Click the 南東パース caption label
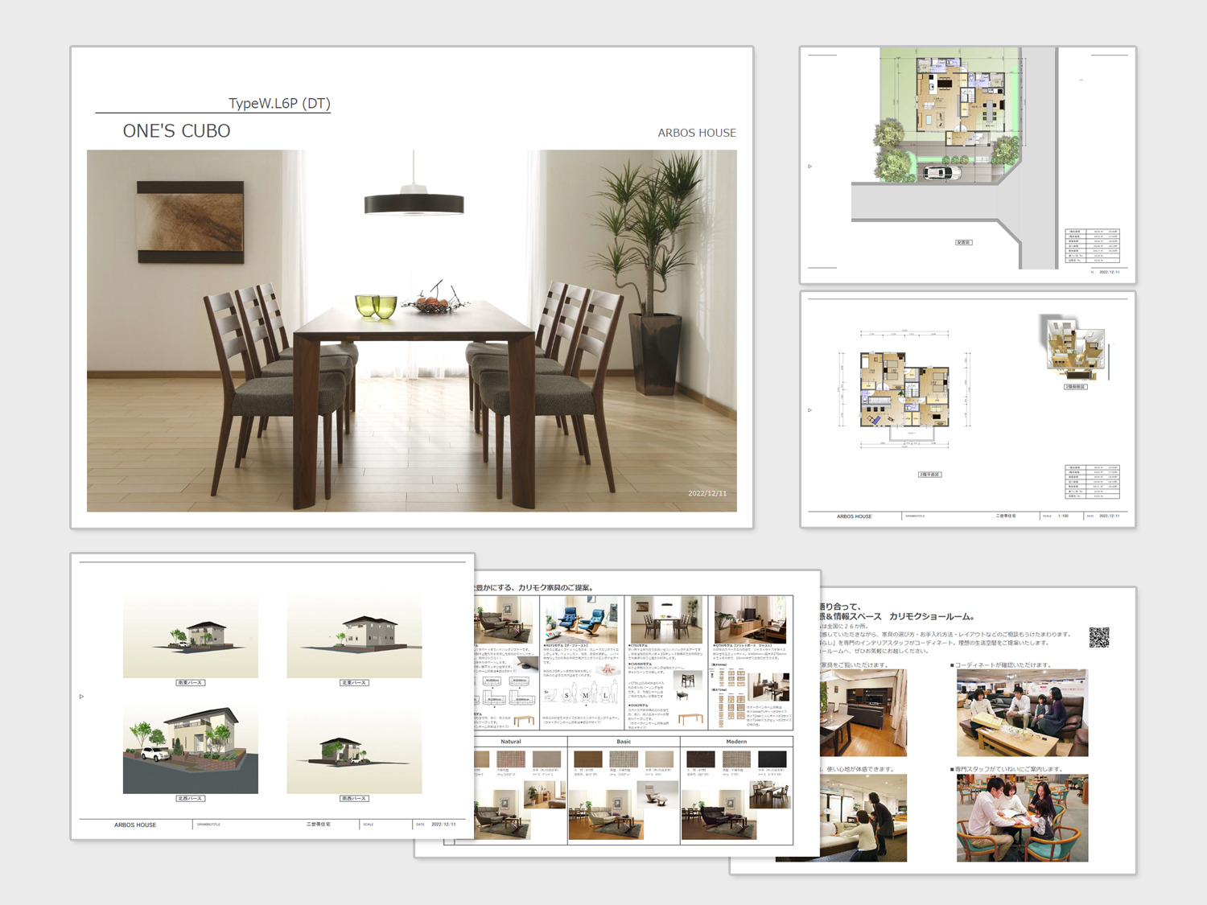The image size is (1207, 905). click(x=191, y=683)
